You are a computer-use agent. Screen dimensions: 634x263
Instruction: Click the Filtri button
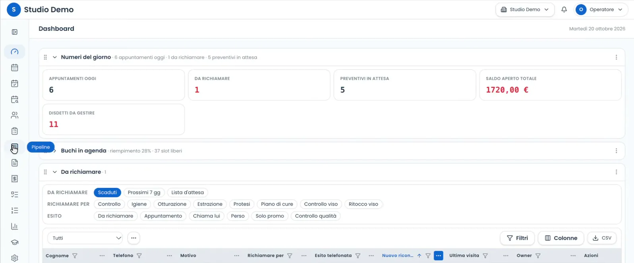517,238
